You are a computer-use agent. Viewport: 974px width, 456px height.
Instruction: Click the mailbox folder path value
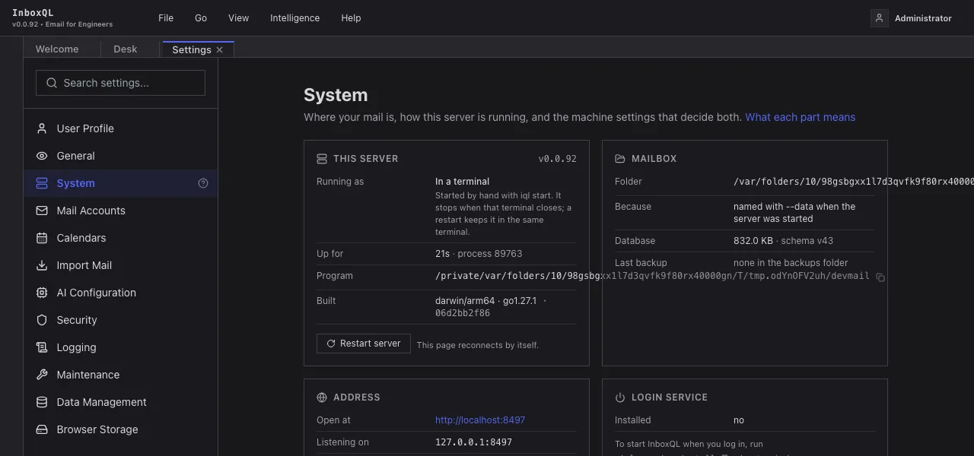854,182
